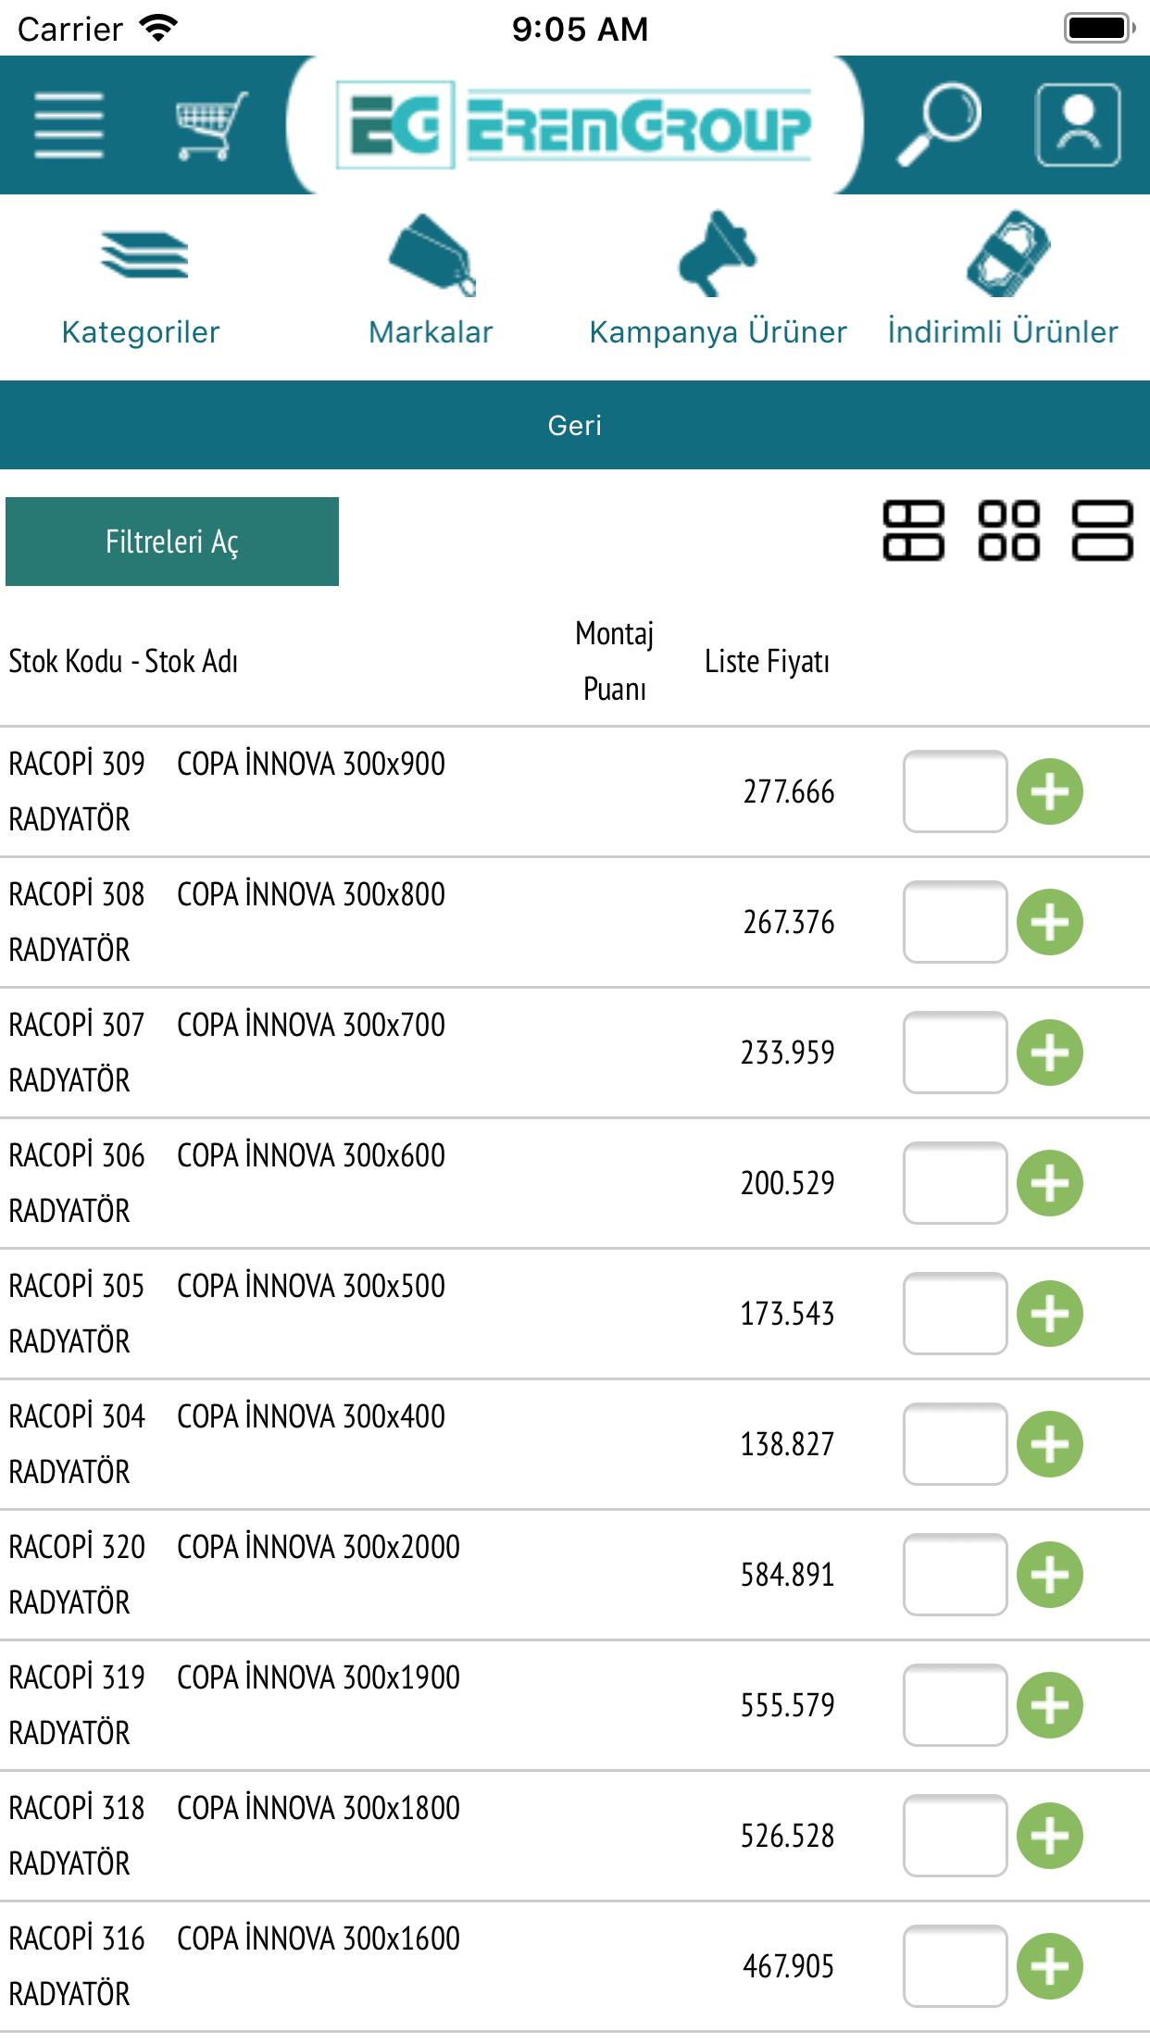This screenshot has height=2044, width=1150.
Task: Tap the Kampanya megaphone icon
Action: 718,255
